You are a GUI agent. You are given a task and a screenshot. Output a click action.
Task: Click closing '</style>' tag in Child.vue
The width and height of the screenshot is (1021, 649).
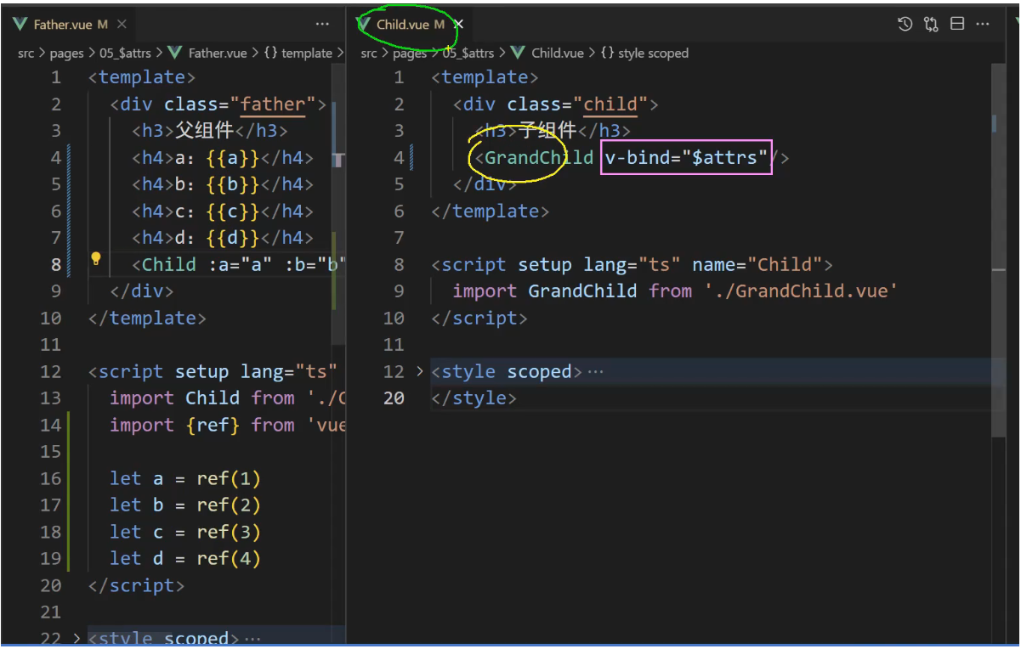pyautogui.click(x=474, y=398)
